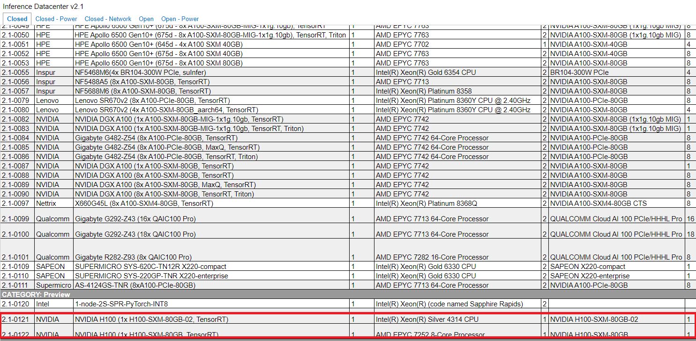Select the 1-node-2S-SPR-PyTorch-INT8 system cell

121,304
